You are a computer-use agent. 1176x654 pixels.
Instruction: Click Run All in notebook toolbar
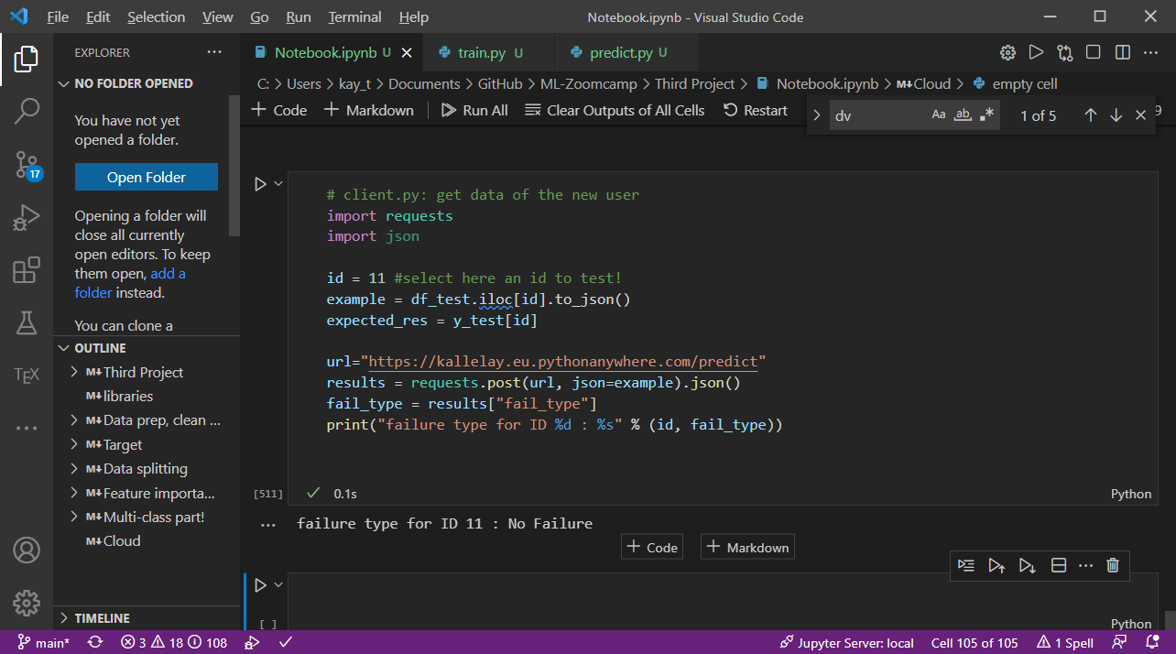click(474, 110)
